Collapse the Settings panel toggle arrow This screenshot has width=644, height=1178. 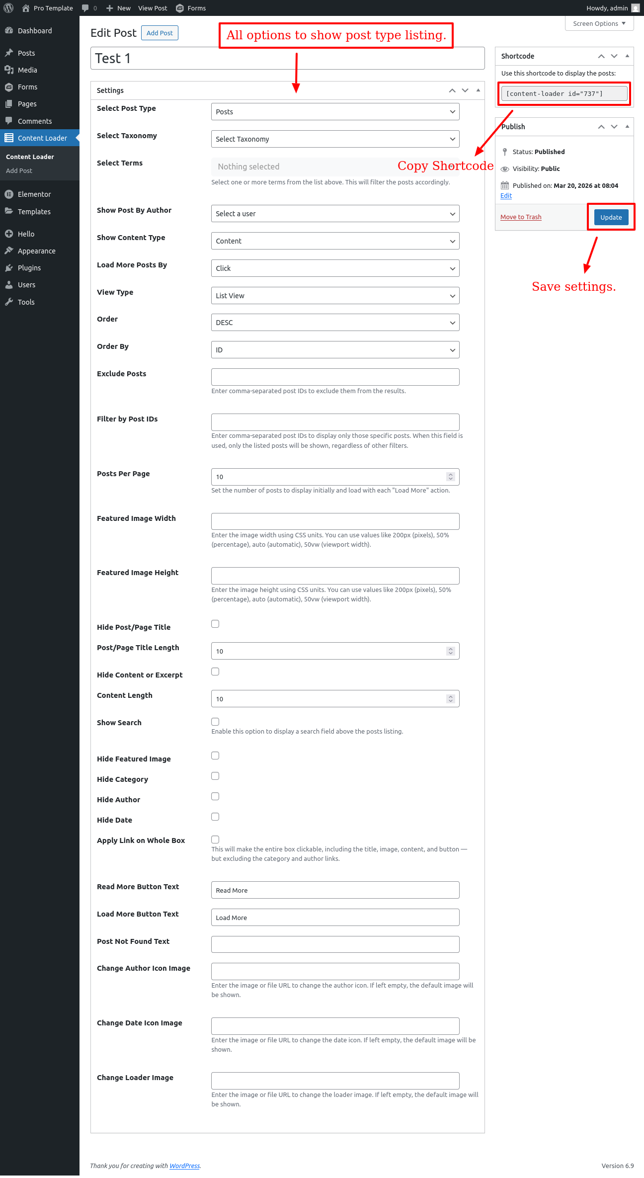478,90
